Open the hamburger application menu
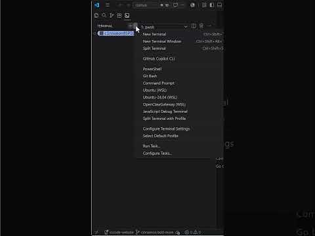The width and height of the screenshot is (315, 236). [108, 5]
